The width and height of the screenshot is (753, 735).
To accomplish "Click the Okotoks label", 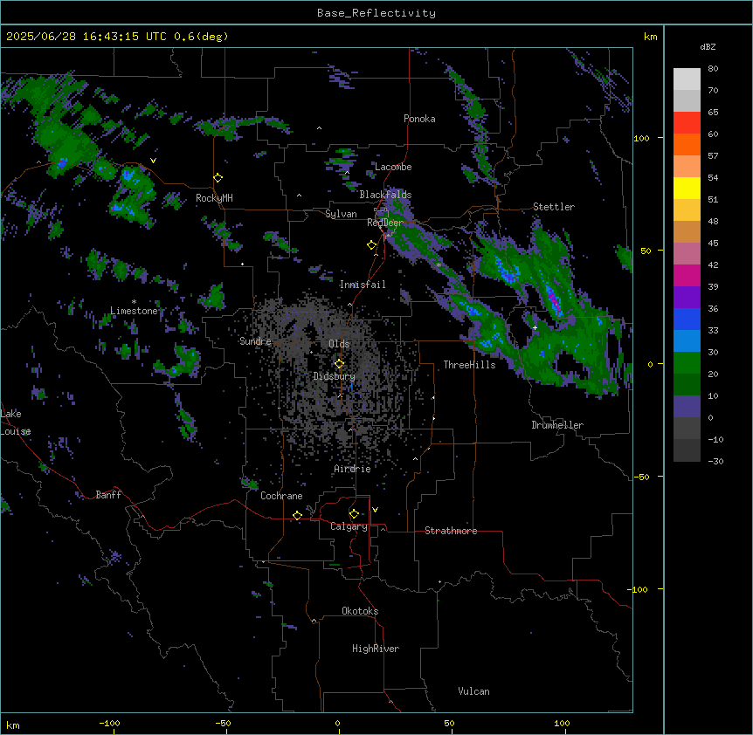I will (360, 611).
